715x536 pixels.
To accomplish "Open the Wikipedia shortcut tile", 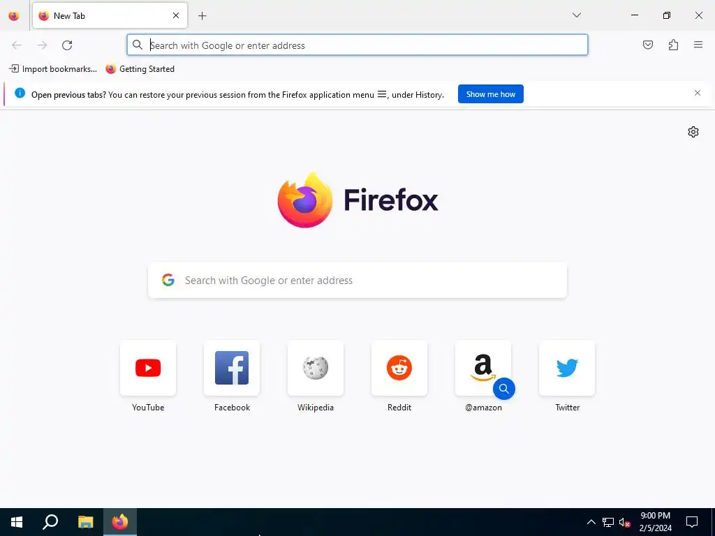I will coord(316,368).
